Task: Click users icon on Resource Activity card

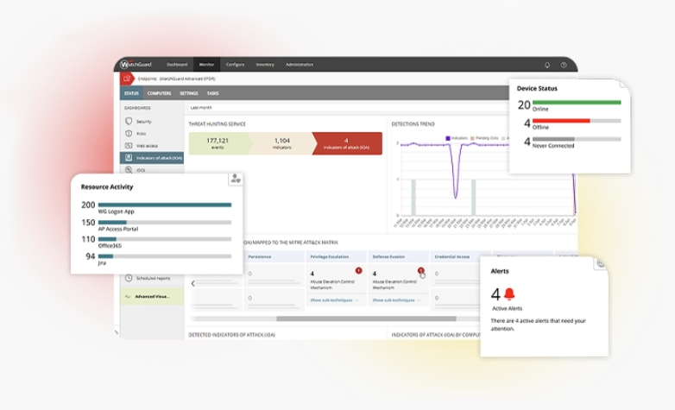Action: [235, 179]
